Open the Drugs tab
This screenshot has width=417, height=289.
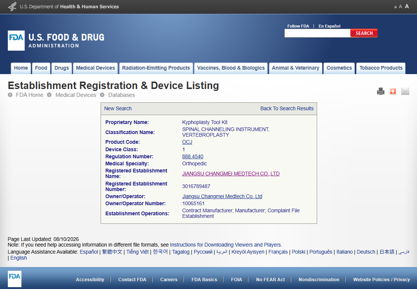62,68
